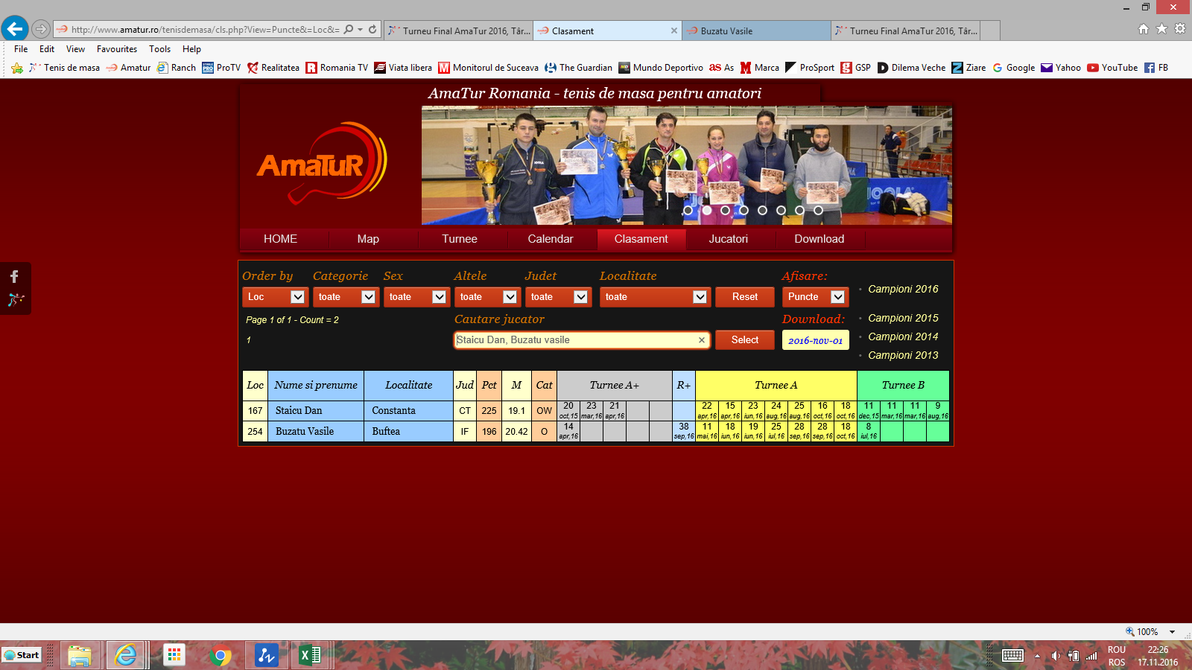Viewport: 1192px width, 670px height.
Task: Go back with the browser Back arrow
Action: coord(15,29)
